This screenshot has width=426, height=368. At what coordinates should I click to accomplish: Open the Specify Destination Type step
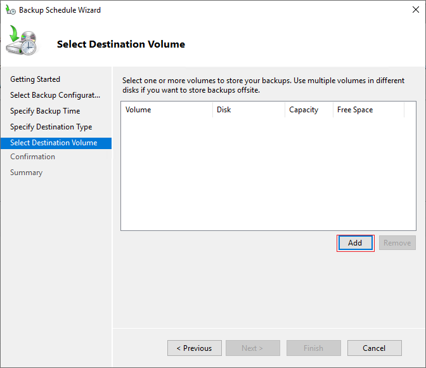coord(51,127)
